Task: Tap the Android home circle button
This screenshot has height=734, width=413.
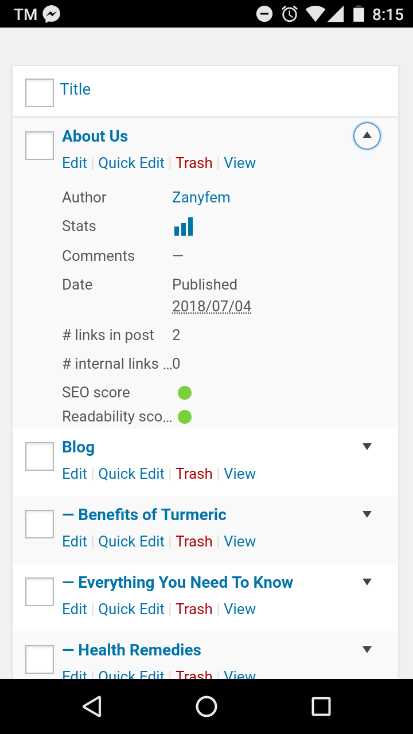Action: [206, 706]
